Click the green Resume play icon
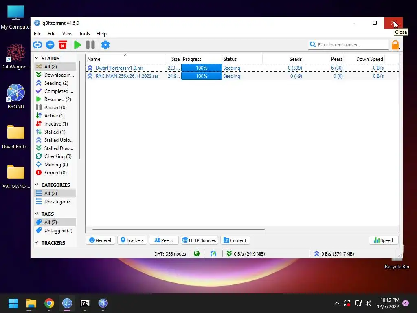 (77, 45)
